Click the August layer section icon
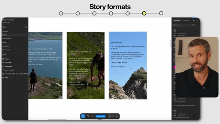The width and height of the screenshot is (220, 124). pyautogui.click(x=3, y=59)
